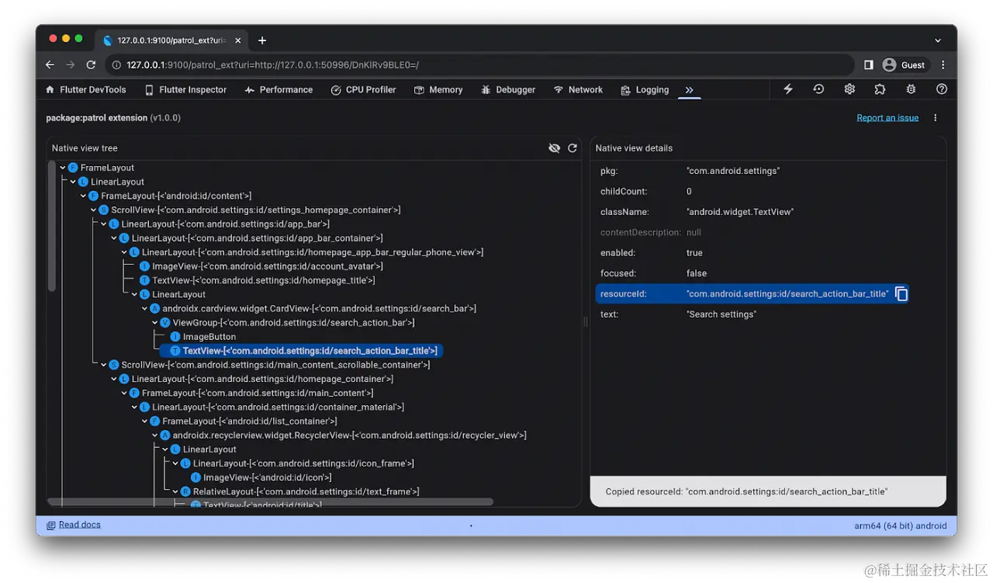The width and height of the screenshot is (993, 583).
Task: Open the CPU Profiler tab
Action: [x=363, y=90]
